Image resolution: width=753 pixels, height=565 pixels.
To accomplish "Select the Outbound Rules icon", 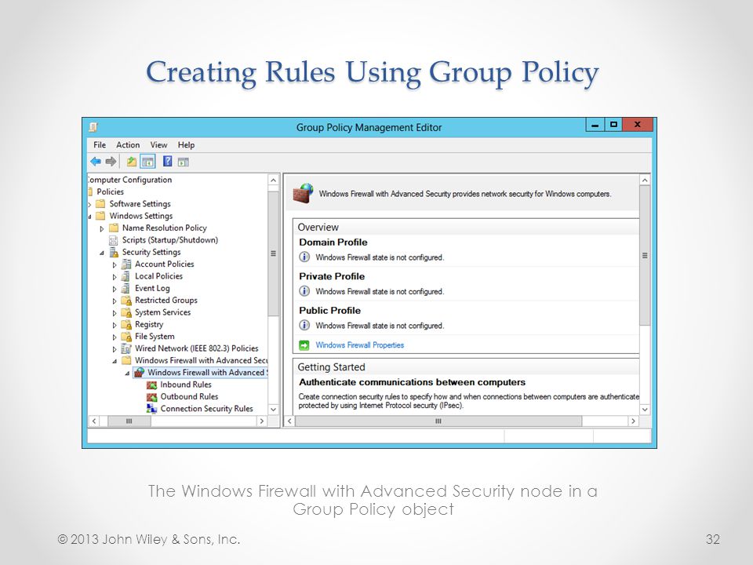I will click(x=151, y=396).
